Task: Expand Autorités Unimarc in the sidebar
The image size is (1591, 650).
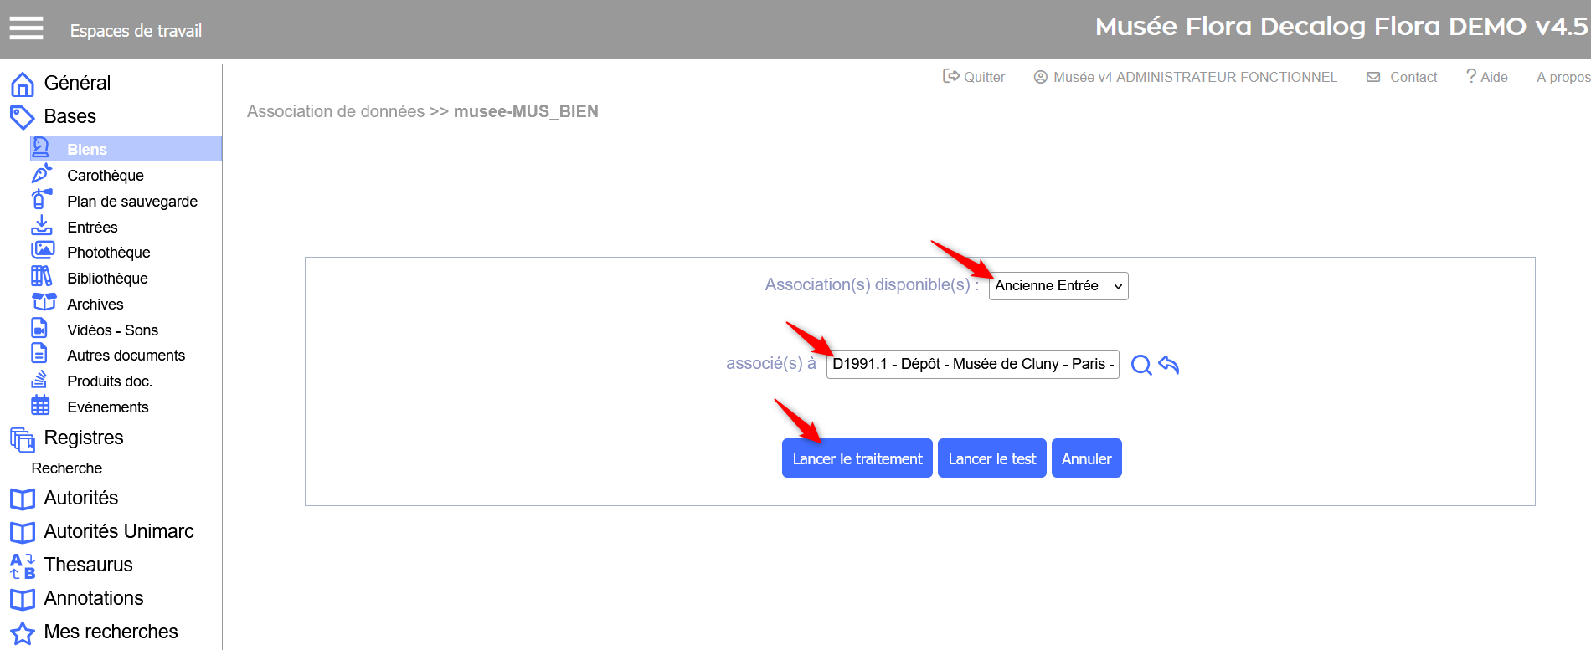Action: pos(118,531)
